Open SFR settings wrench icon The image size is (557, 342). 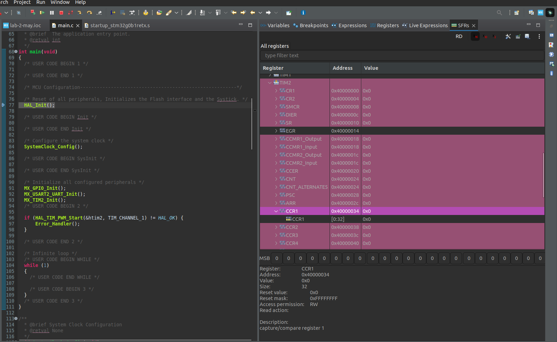tap(508, 36)
